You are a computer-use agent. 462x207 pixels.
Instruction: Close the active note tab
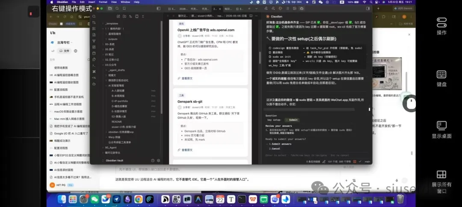tap(220, 9)
